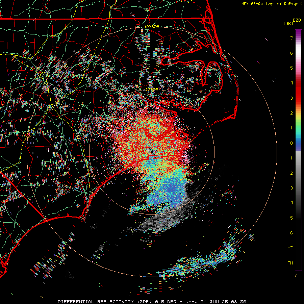This screenshot has width=304, height=304.
Task: Click the Differential Reflectivity KMHX caption text
Action: 152,302
